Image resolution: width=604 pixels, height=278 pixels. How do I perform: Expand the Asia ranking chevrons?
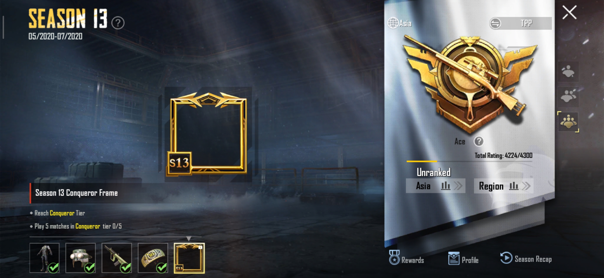[x=458, y=186]
